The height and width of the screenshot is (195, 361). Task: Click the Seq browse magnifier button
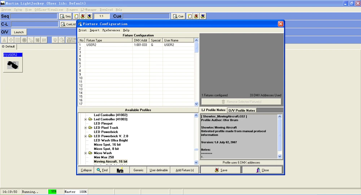pyautogui.click(x=65, y=16)
